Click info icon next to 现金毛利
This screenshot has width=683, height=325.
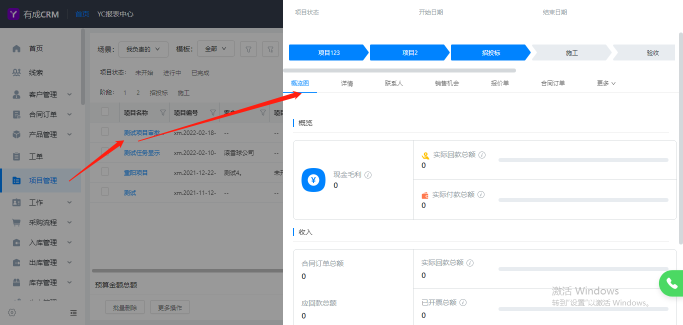(368, 175)
